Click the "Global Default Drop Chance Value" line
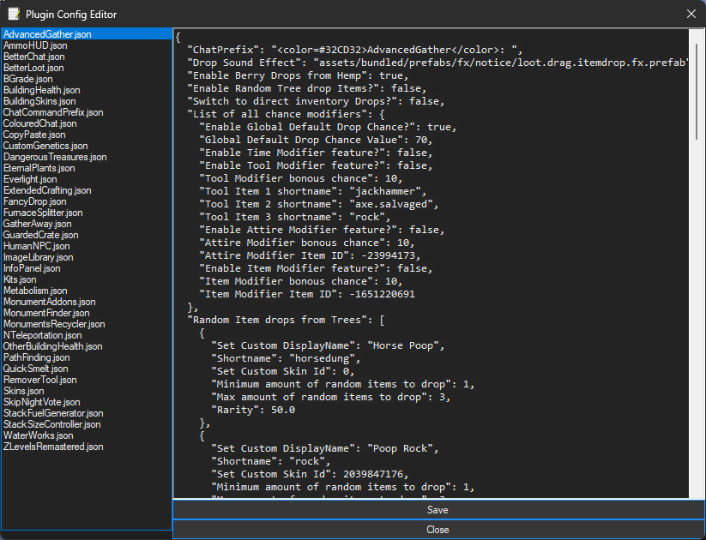 click(316, 140)
